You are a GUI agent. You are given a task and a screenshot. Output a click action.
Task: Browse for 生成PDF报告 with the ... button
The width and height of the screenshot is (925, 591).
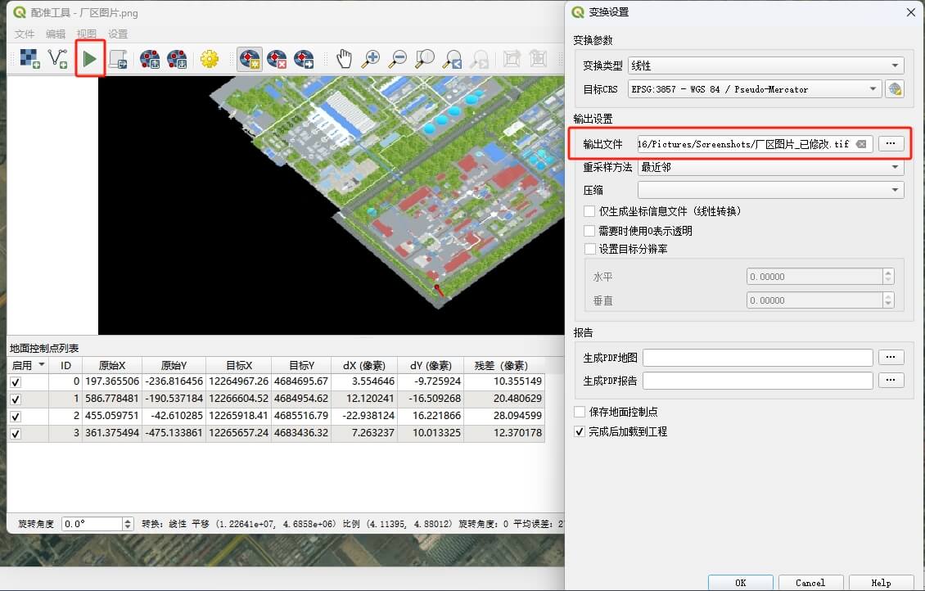pos(891,381)
